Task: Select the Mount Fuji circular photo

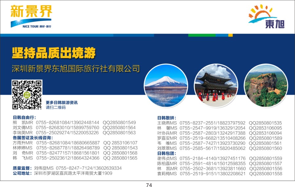Action: (x=166, y=86)
